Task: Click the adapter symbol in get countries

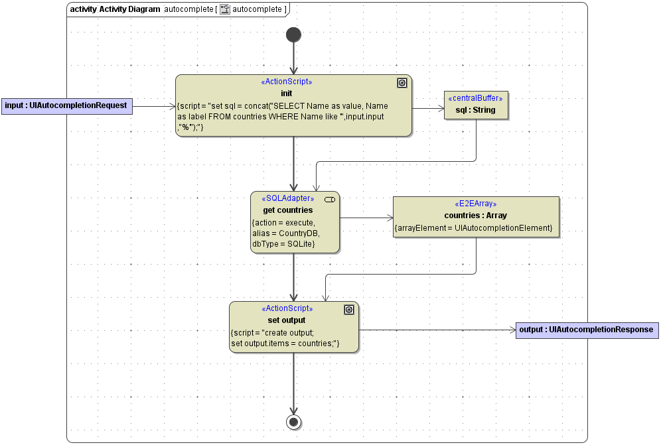Action: point(329,200)
